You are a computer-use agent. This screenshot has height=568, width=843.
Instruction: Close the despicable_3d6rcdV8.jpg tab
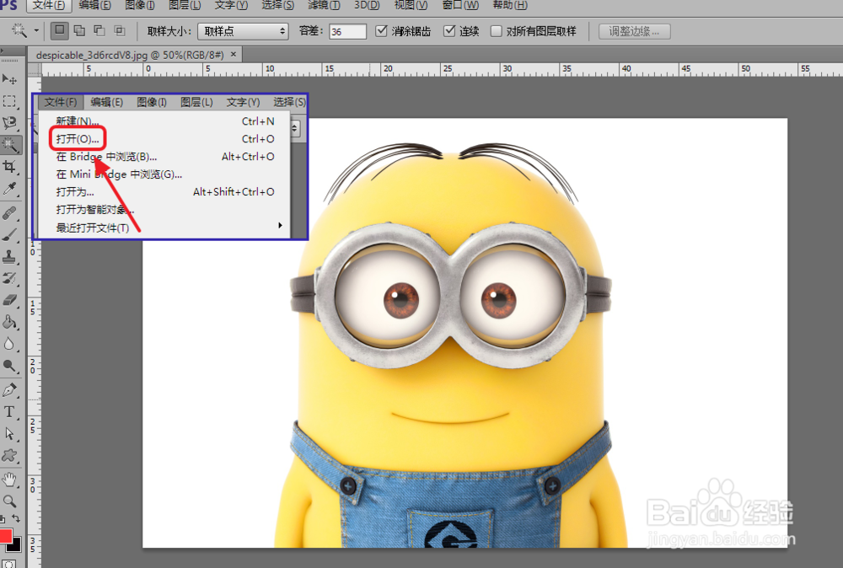point(234,54)
